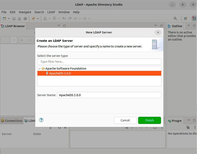This screenshot has height=154, width=197.
Task: Click the Next Annotation toolbar icon
Action: [x=45, y=18]
